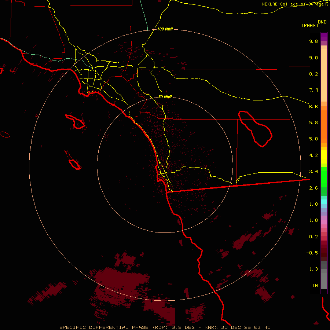Click the 3.4 scale value
The image size is (330, 330).
pyautogui.click(x=313, y=172)
